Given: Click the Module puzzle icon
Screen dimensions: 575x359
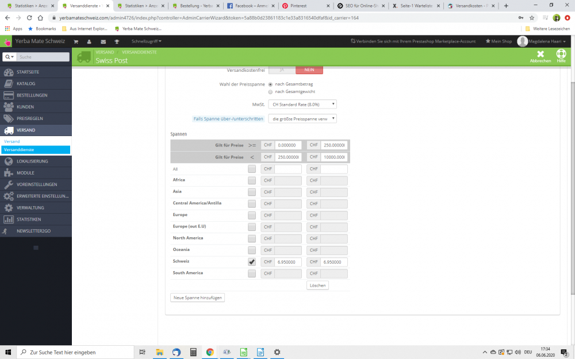Looking at the screenshot, I should point(9,173).
